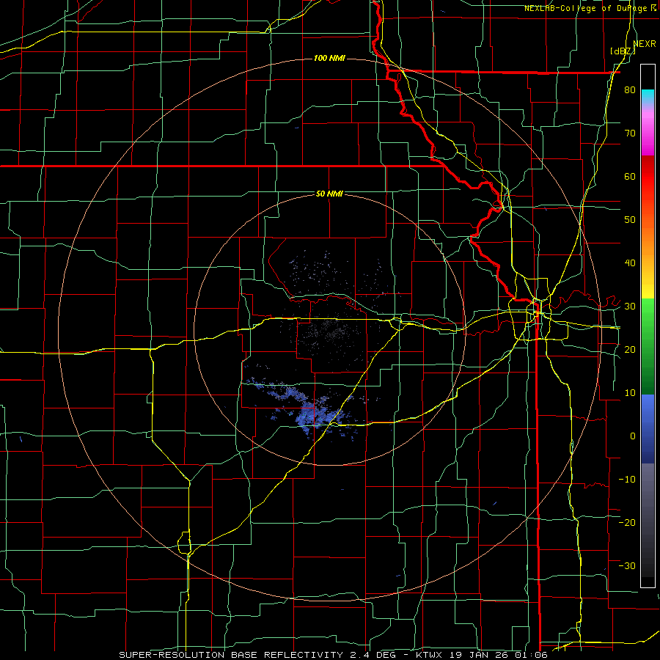Image resolution: width=660 pixels, height=660 pixels.
Task: Click the 0 value on the dBZ scale
Action: point(633,436)
